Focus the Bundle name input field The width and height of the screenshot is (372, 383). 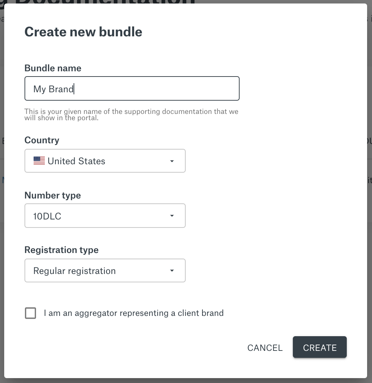click(x=132, y=88)
